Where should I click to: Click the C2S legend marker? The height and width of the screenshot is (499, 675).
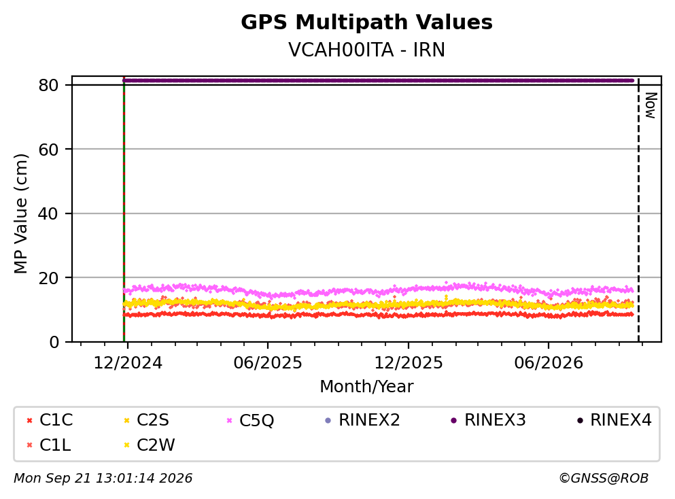126,420
